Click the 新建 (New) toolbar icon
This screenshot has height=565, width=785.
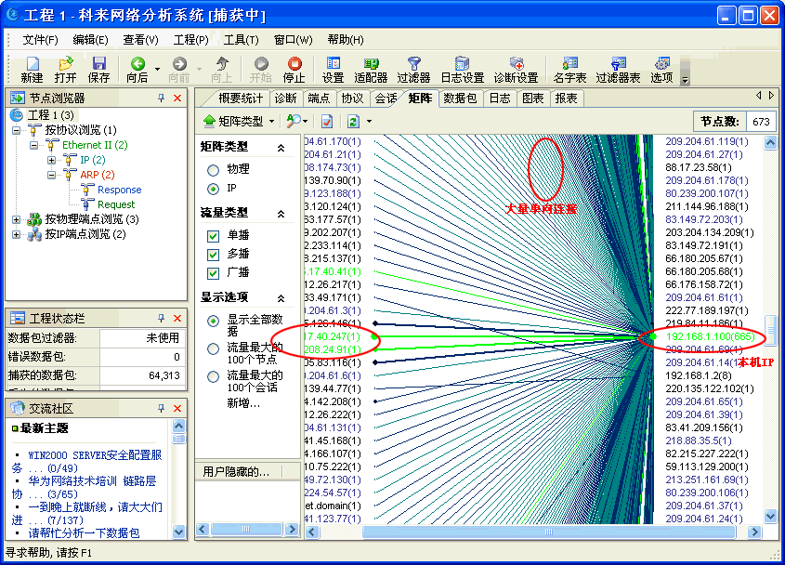(32, 64)
